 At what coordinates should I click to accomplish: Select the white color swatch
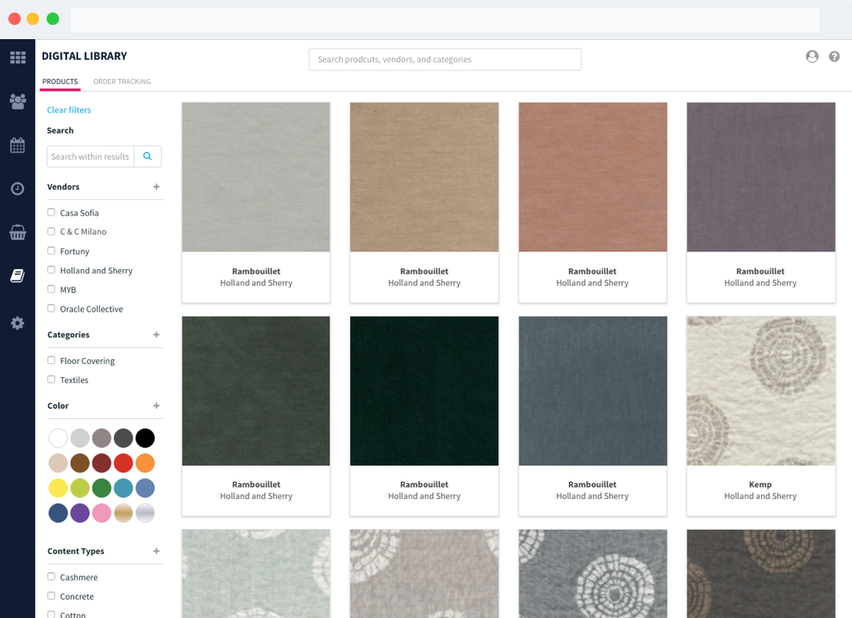(x=58, y=438)
